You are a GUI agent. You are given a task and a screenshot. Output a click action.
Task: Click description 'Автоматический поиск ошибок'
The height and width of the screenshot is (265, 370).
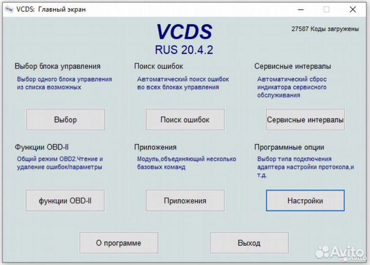point(183,83)
